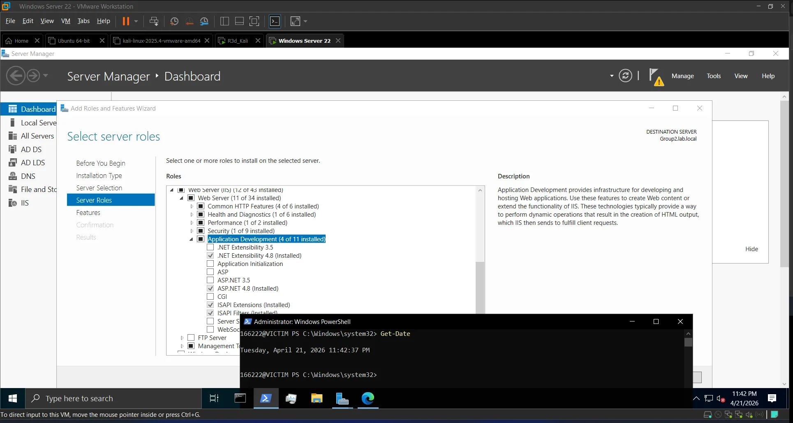Switch to the R3d_Kali VM tab

tap(239, 41)
